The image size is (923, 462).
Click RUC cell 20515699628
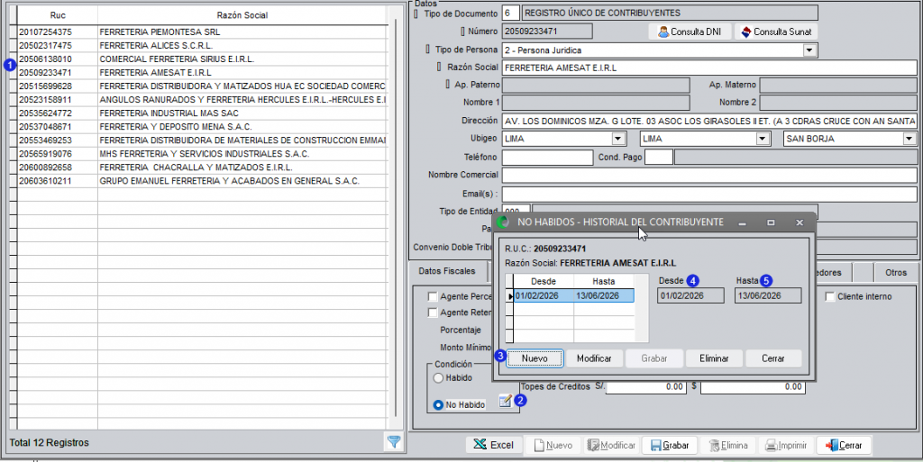tap(58, 86)
